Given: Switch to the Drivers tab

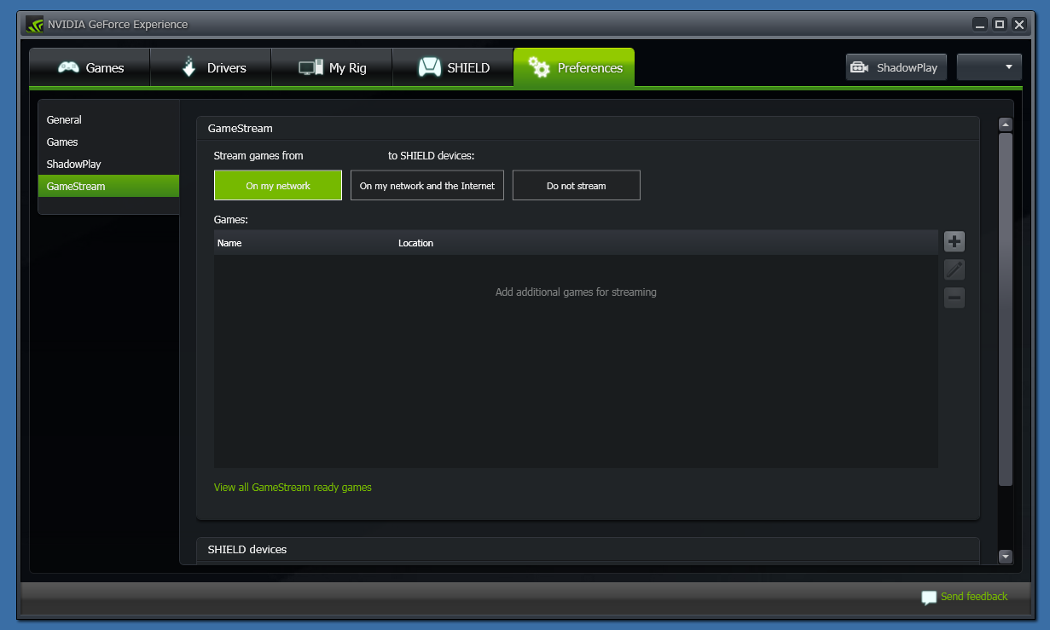Looking at the screenshot, I should coord(211,67).
